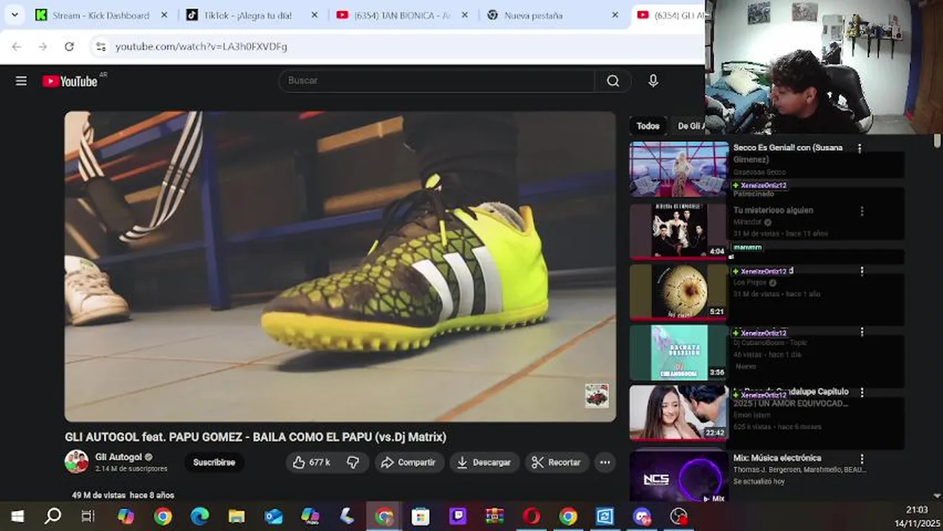Reload the YouTube page
Image resolution: width=943 pixels, height=531 pixels.
tap(69, 46)
